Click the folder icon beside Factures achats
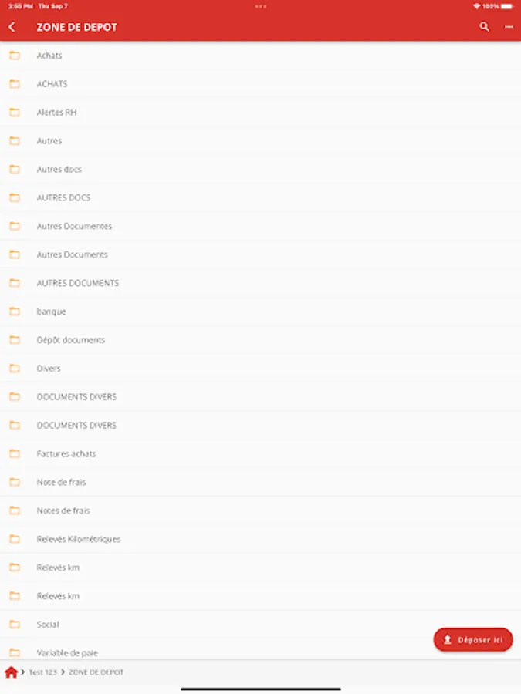This screenshot has height=694, width=521. pyautogui.click(x=15, y=453)
